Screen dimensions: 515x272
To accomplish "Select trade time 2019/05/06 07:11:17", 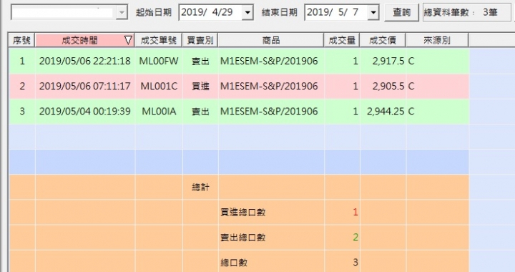I will pos(84,86).
